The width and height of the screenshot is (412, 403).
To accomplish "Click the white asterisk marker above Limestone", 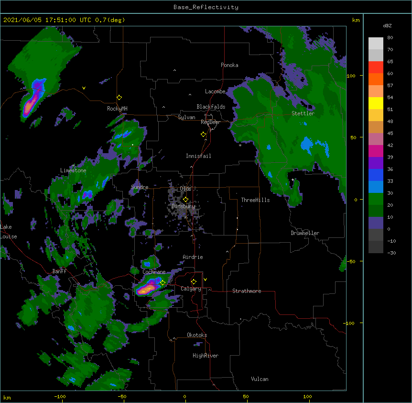I will click(73, 166).
